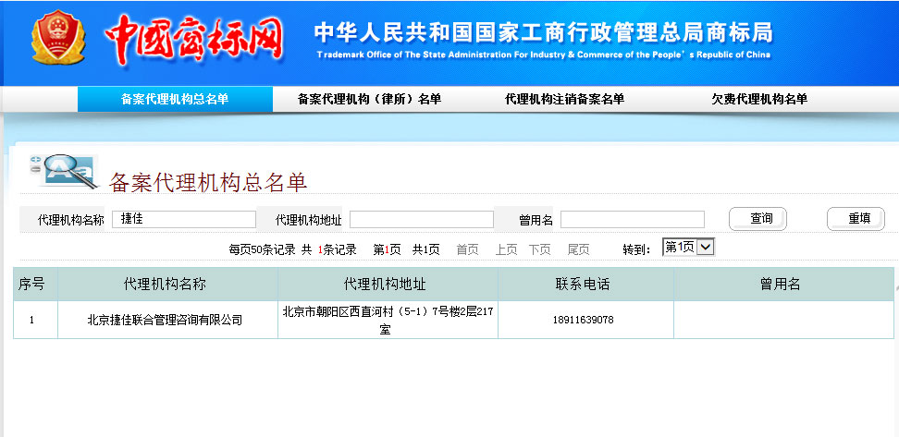Open the 备案代理机构总名单 tab
The height and width of the screenshot is (437, 899).
tap(175, 99)
